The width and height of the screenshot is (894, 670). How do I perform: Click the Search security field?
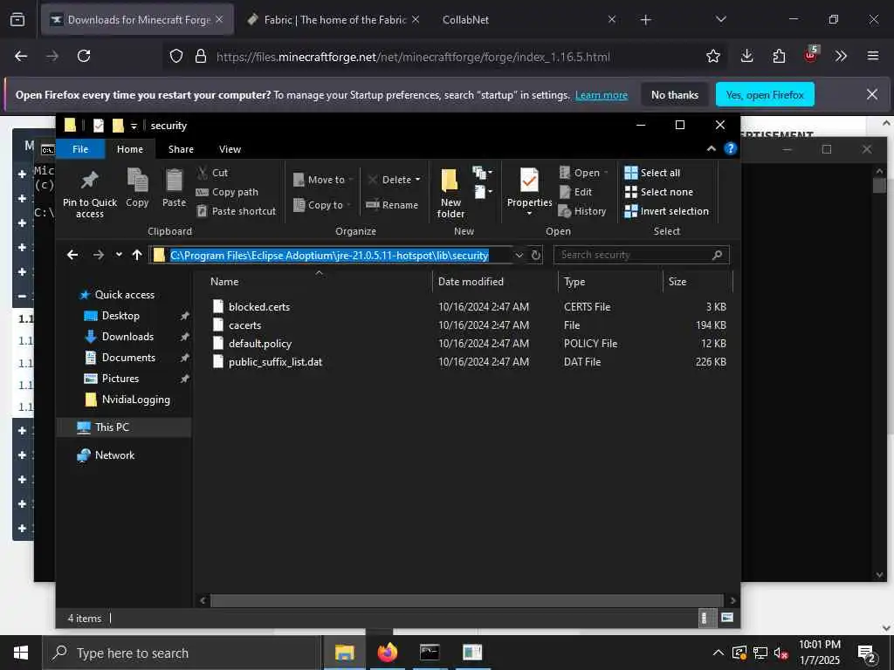point(642,255)
